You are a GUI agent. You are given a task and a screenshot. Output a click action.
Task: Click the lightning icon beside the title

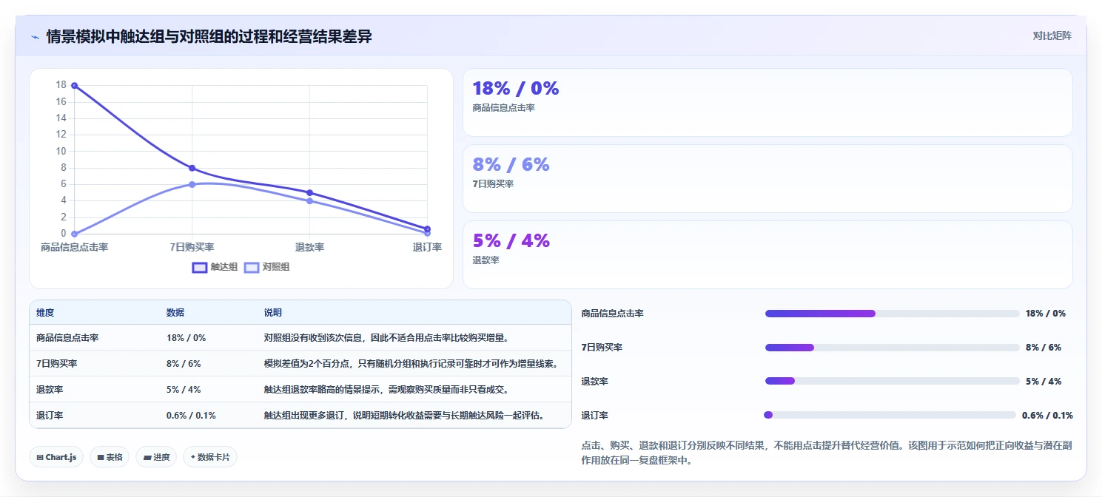(35, 36)
